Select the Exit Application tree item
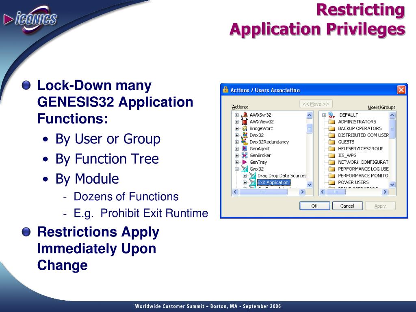The width and height of the screenshot is (416, 312). (273, 182)
